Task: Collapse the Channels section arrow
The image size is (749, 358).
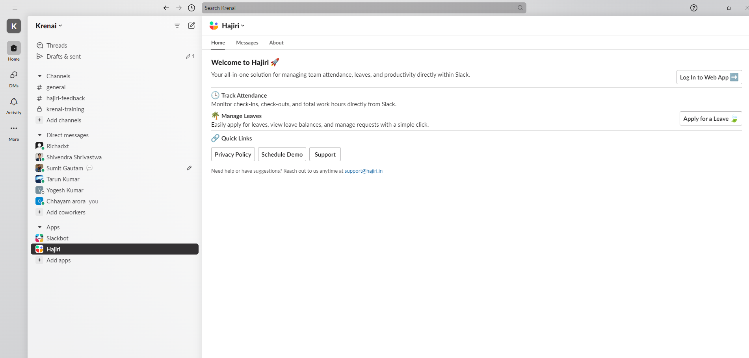Action: click(x=40, y=76)
